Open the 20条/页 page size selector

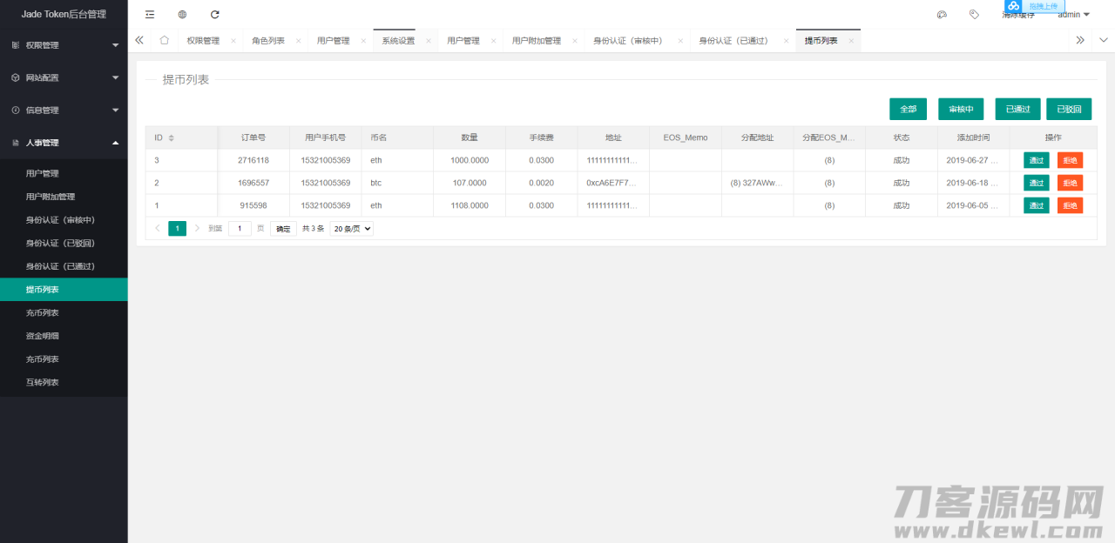(350, 228)
